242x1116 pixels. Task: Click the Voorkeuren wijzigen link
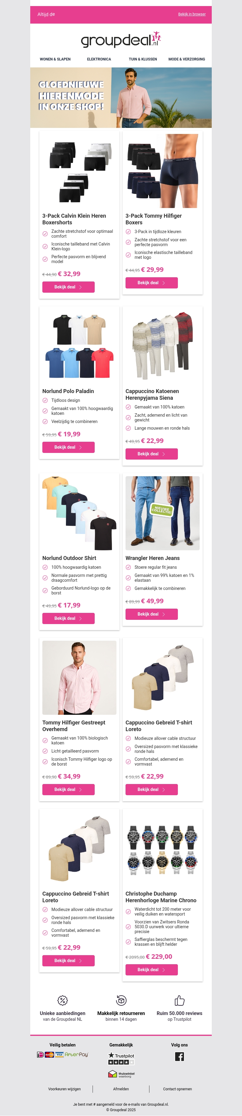pyautogui.click(x=64, y=1089)
